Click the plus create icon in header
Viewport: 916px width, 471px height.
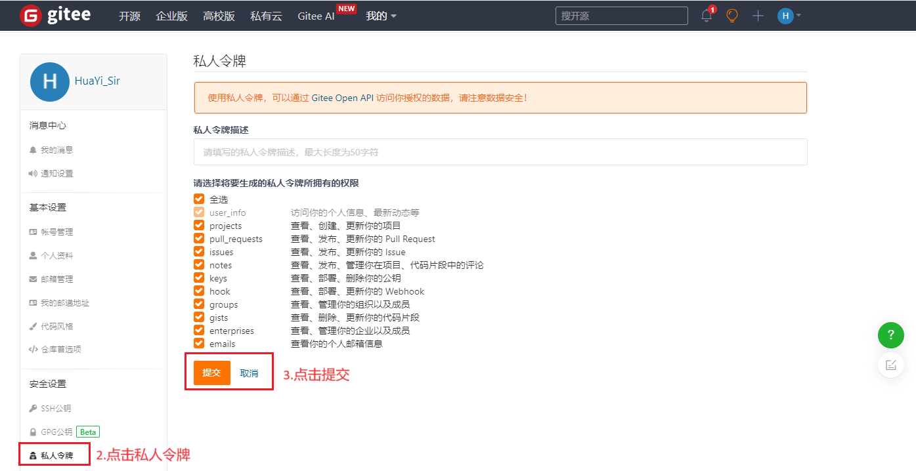coord(758,16)
